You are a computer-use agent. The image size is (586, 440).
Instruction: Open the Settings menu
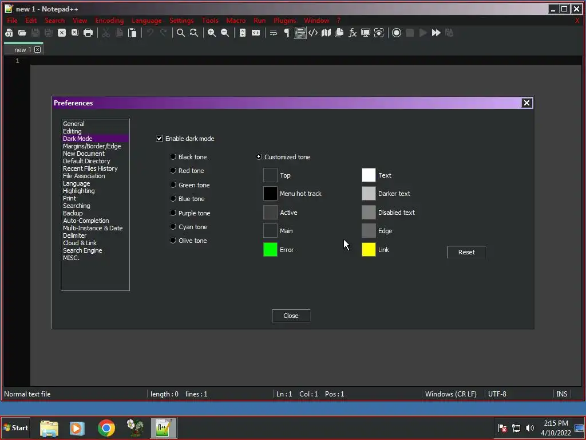[181, 21]
